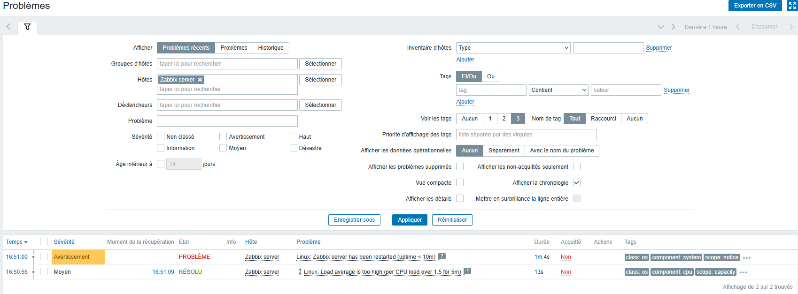This screenshot has width=798, height=294.
Task: Switch display to Historique
Action: click(x=271, y=48)
